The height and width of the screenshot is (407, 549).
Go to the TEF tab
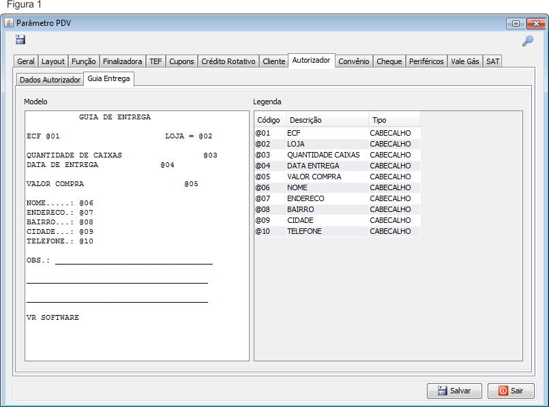[x=155, y=61]
